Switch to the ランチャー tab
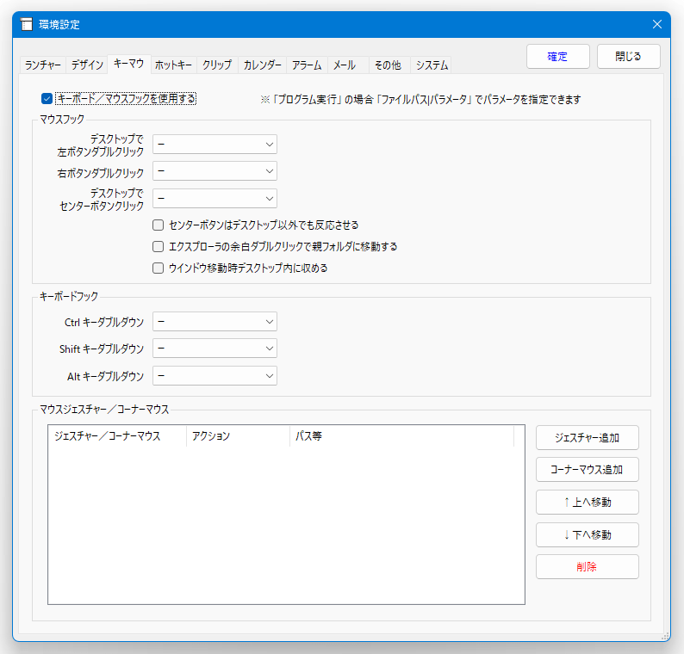The height and width of the screenshot is (654, 684). [43, 65]
